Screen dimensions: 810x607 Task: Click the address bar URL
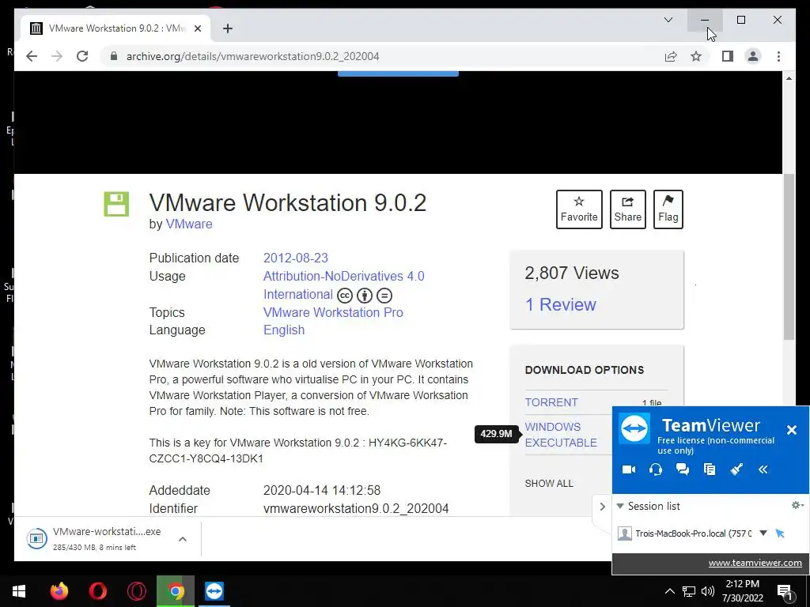(252, 56)
